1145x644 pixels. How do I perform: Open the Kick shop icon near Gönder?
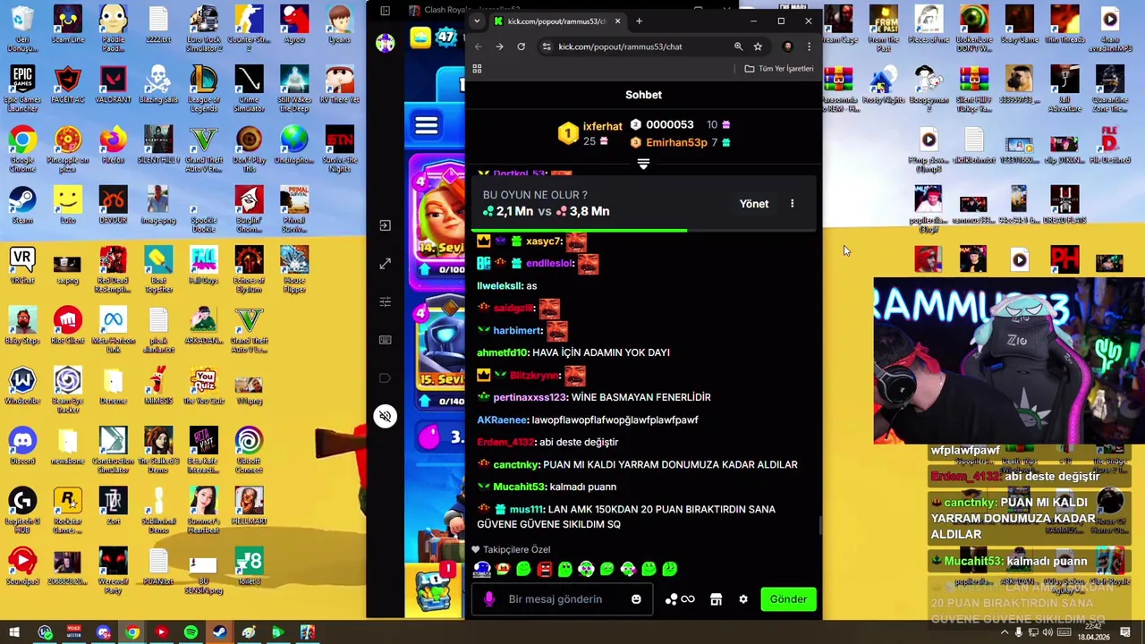(716, 599)
